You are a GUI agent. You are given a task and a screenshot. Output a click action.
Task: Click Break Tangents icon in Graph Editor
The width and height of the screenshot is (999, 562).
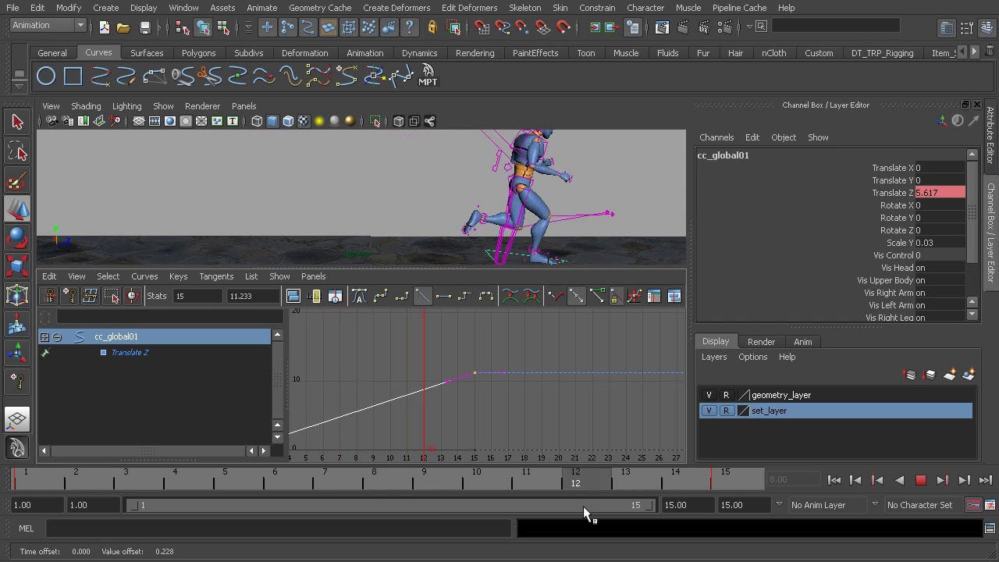coord(555,297)
